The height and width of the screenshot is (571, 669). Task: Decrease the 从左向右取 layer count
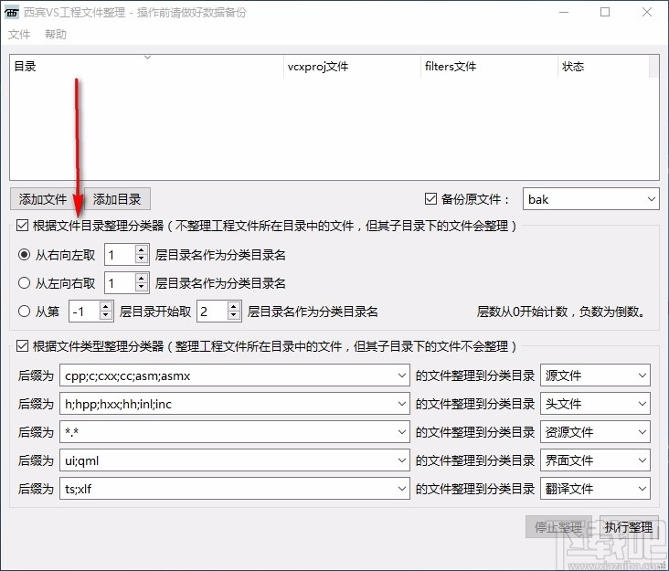(x=142, y=288)
